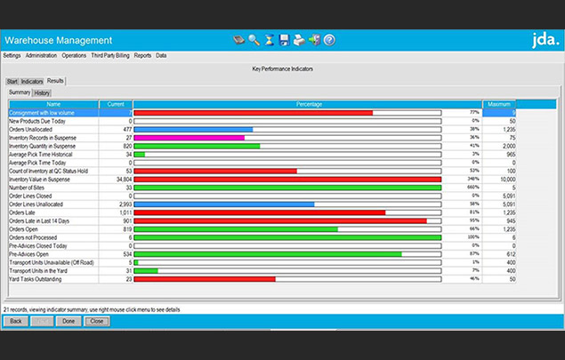Select 'Pre-Advices Closed Today' row name
The width and height of the screenshot is (565, 360).
click(x=38, y=246)
